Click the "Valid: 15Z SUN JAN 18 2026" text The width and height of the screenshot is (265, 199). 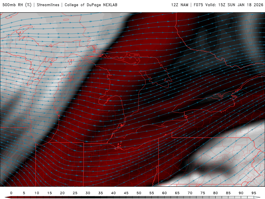(234, 5)
